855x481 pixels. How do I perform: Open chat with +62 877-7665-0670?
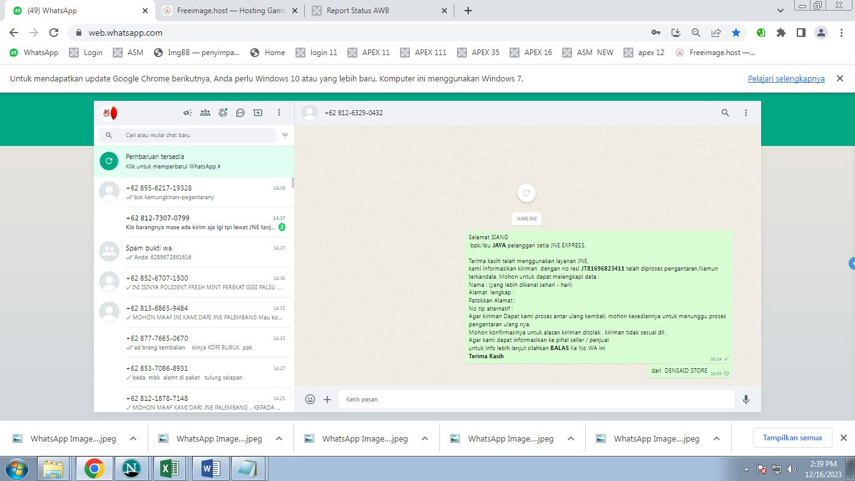(194, 343)
